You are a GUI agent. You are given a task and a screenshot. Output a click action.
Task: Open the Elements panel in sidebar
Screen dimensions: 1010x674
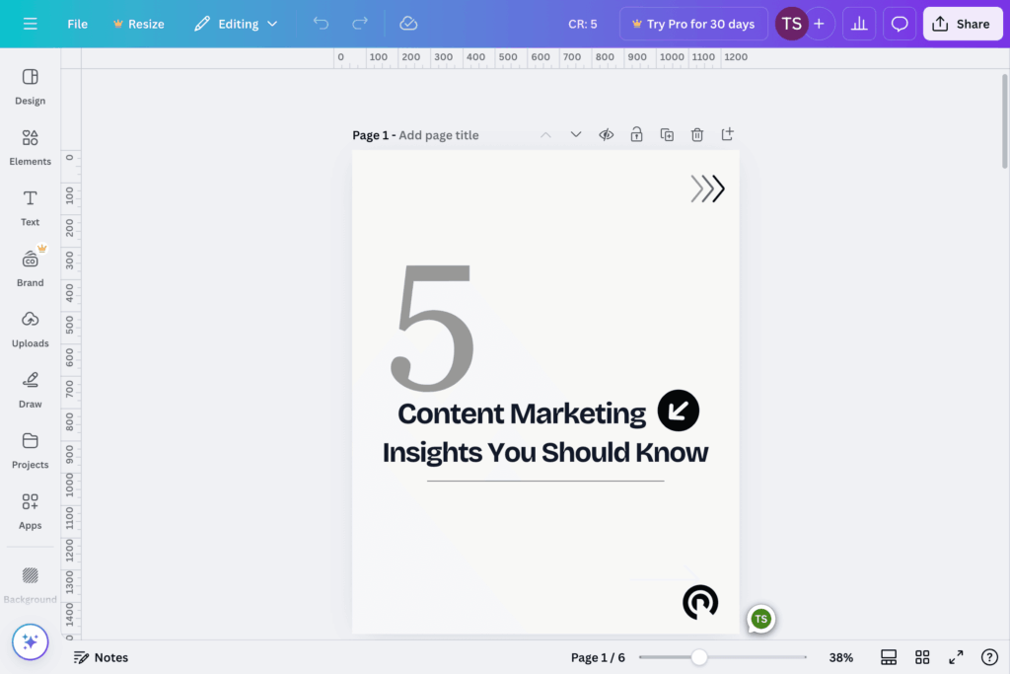pyautogui.click(x=30, y=146)
